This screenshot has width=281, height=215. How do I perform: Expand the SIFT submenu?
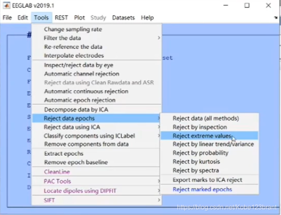coord(97,200)
